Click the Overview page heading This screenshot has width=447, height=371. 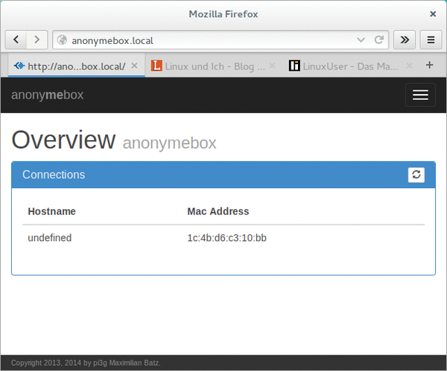[63, 140]
